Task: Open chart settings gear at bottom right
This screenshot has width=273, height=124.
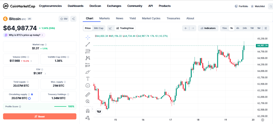Action: (x=263, y=120)
